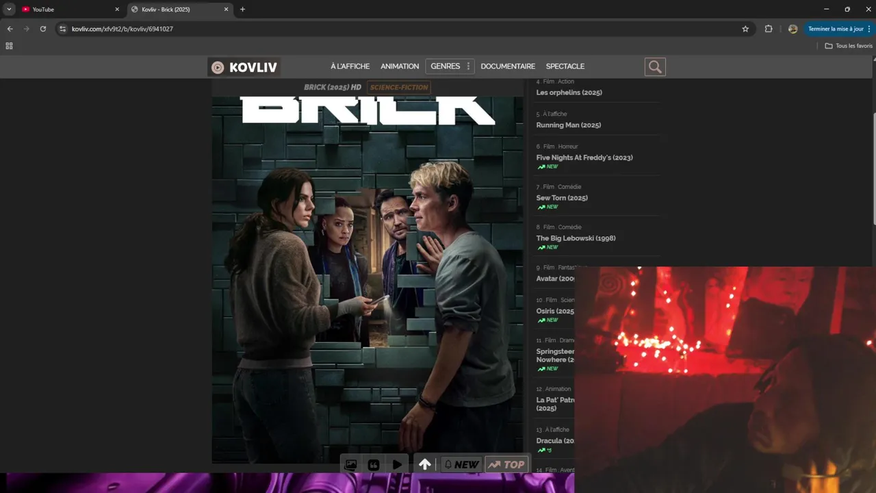Click the NEW badge under Sew Torn

tap(547, 207)
